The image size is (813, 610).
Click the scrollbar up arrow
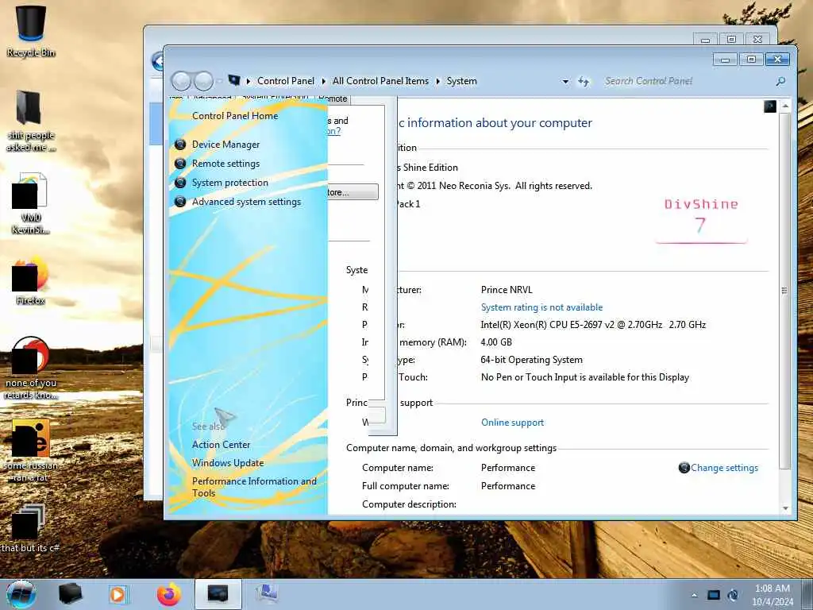[x=785, y=106]
